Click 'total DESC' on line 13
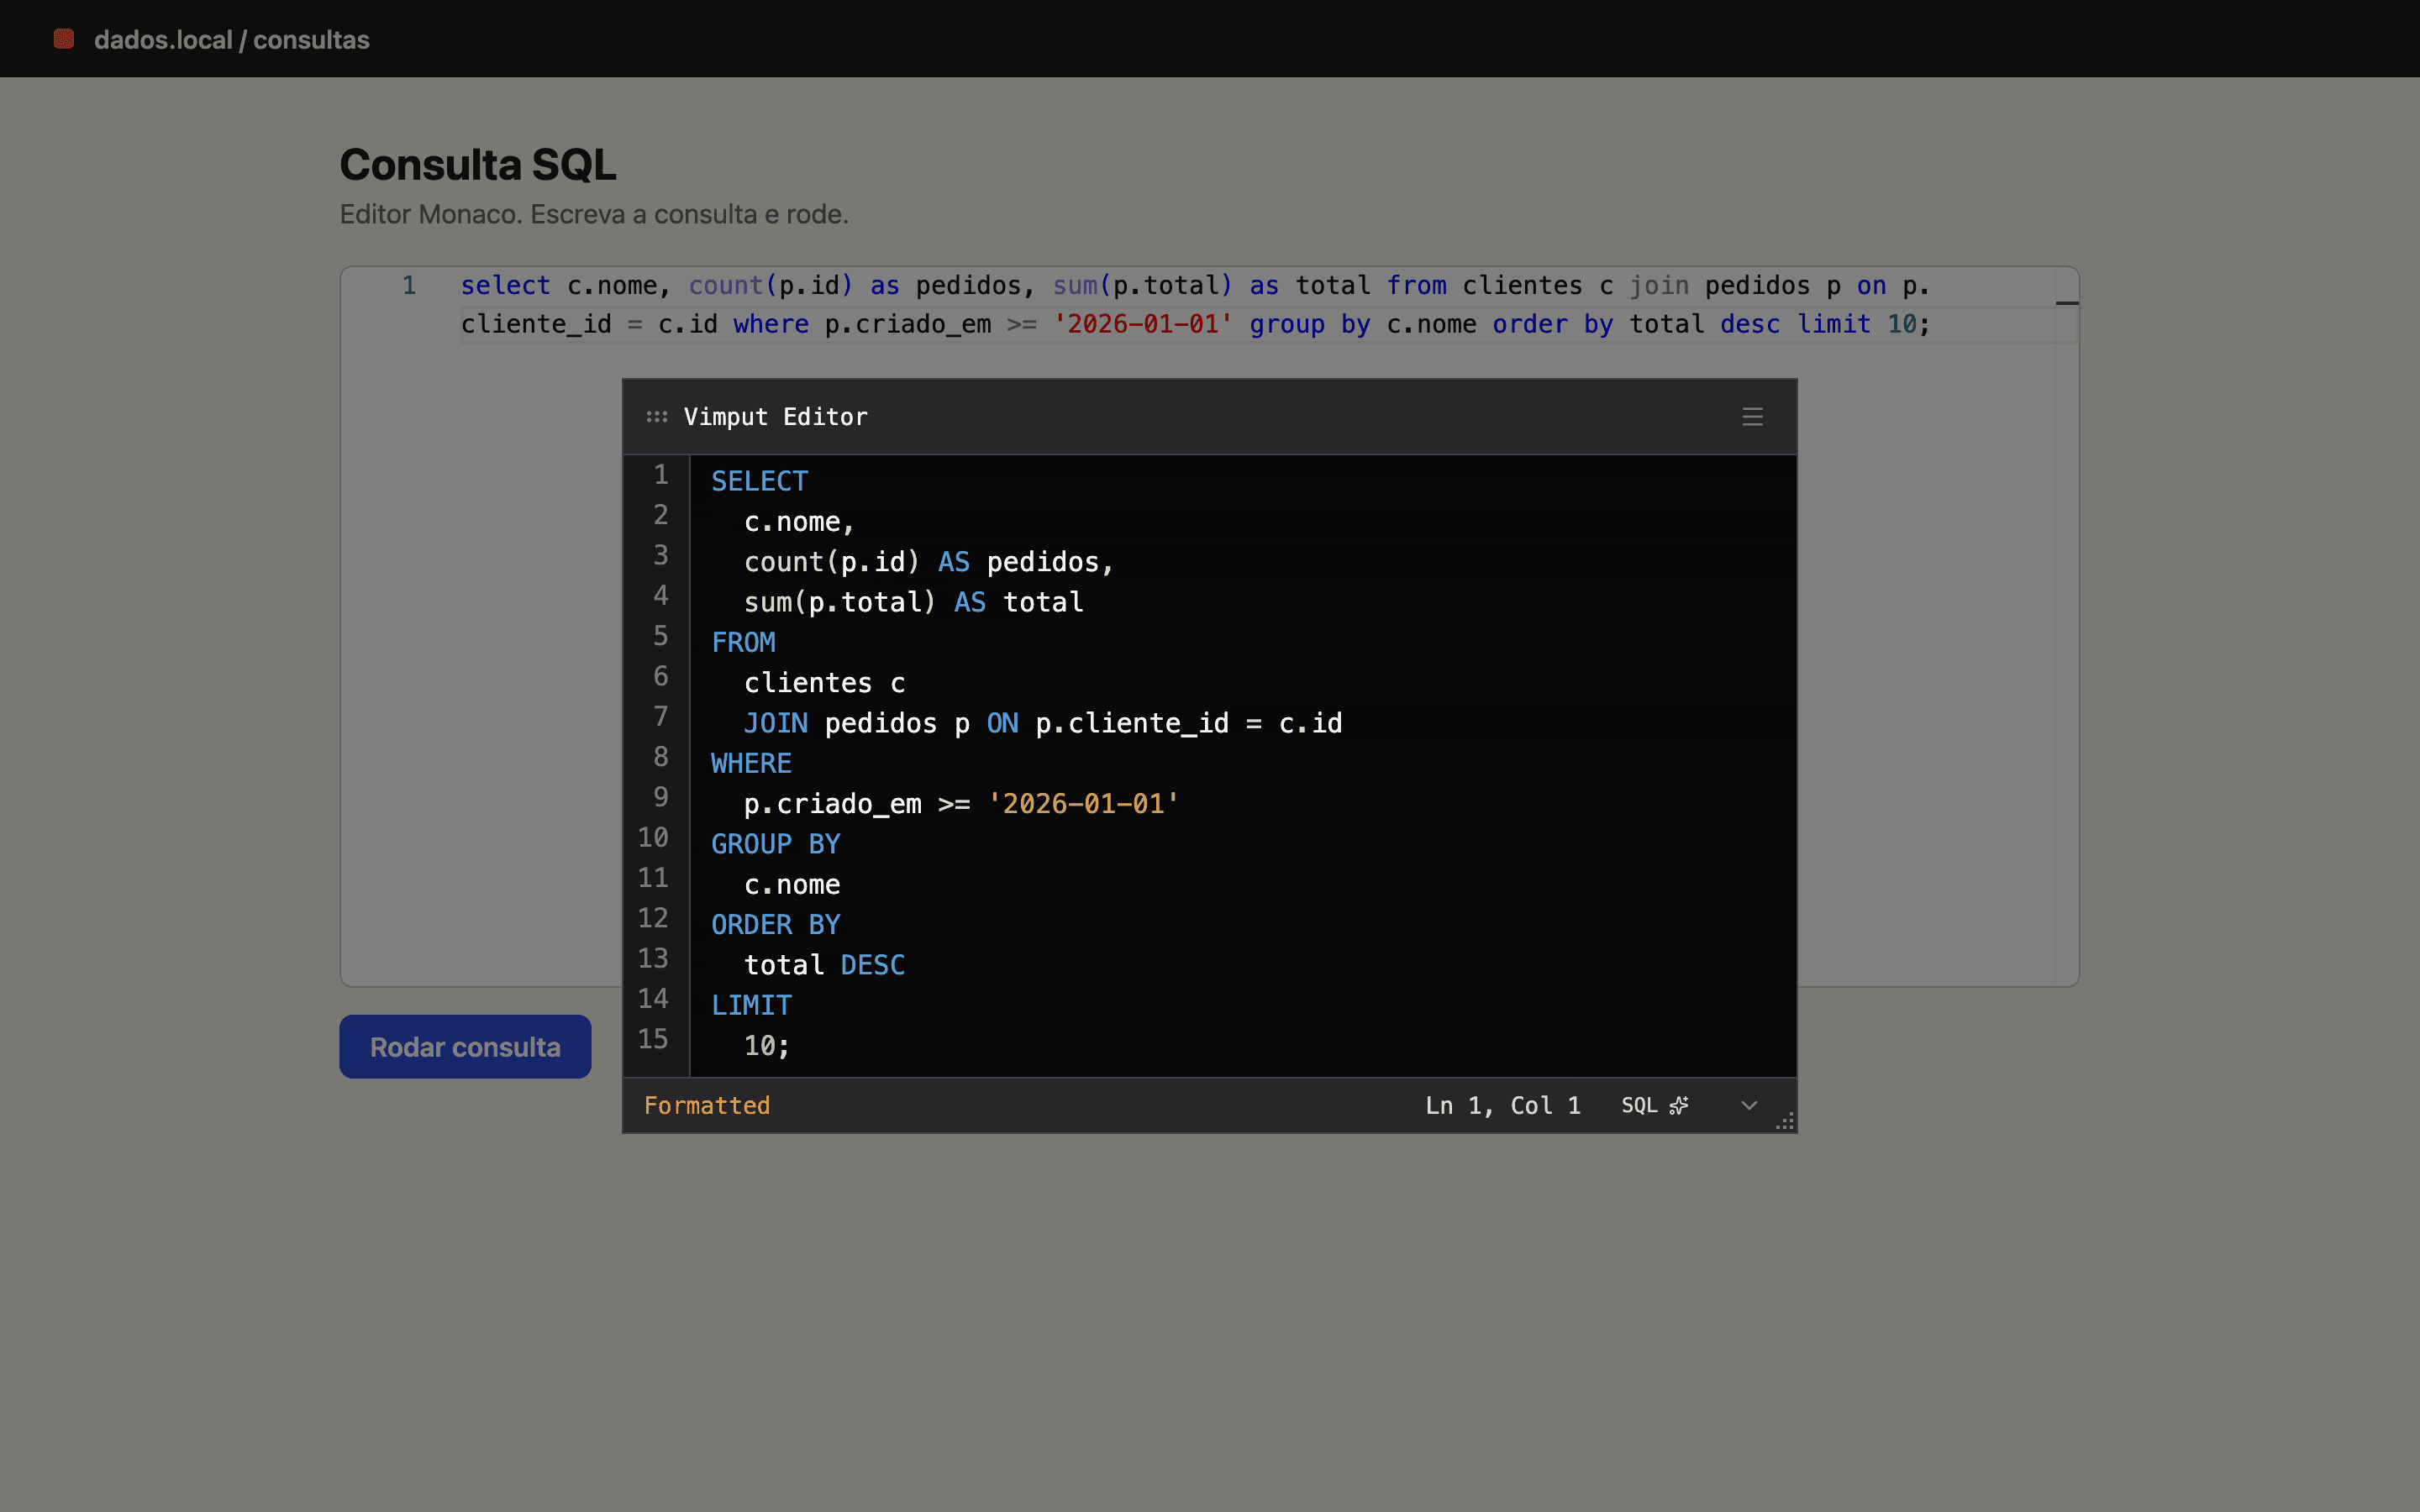Viewport: 2420px width, 1512px height. [x=825, y=965]
